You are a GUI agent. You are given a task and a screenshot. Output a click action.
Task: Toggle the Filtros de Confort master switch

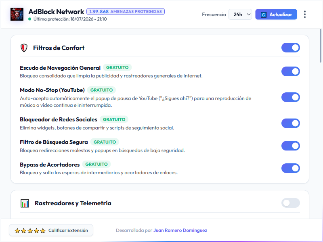[290, 48]
